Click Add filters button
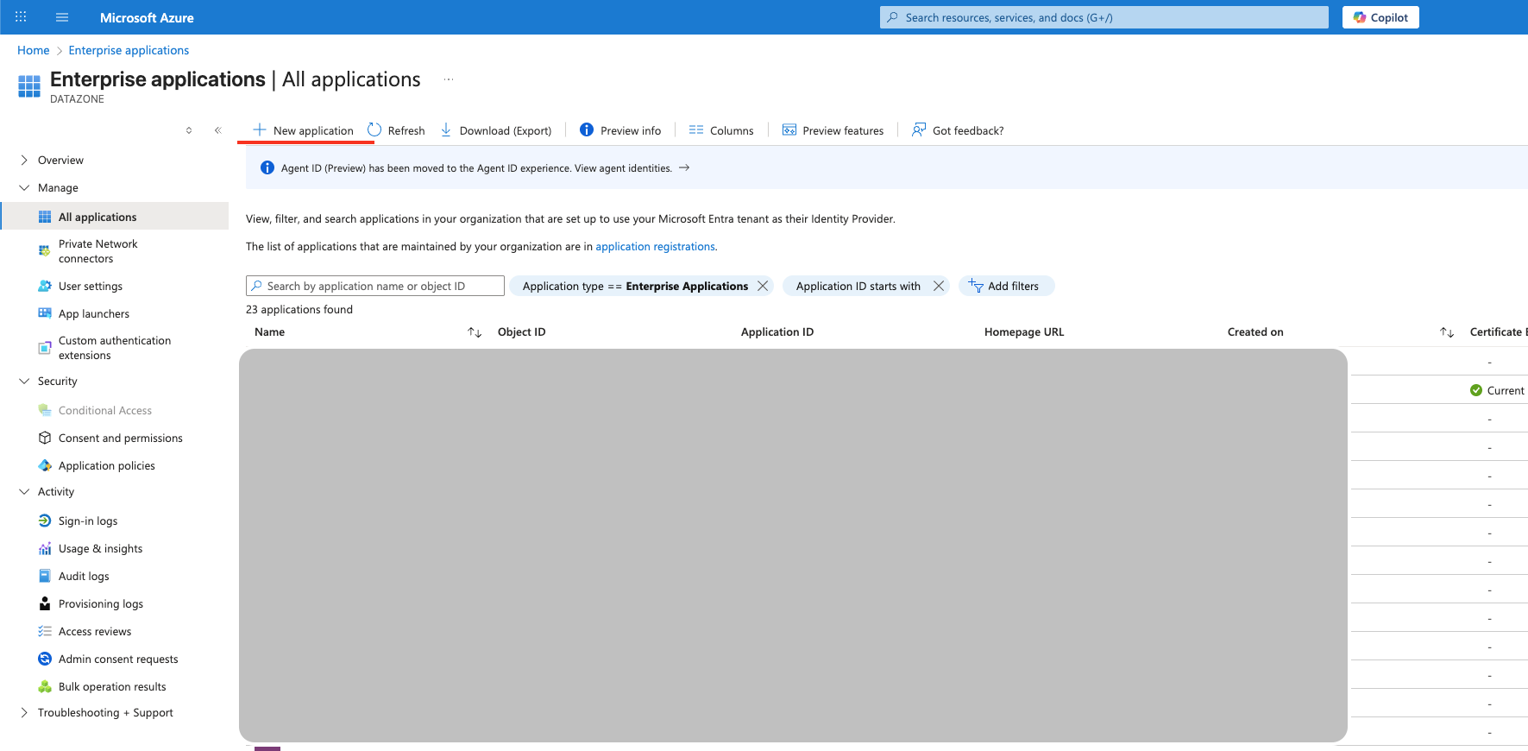This screenshot has height=751, width=1528. (1006, 286)
